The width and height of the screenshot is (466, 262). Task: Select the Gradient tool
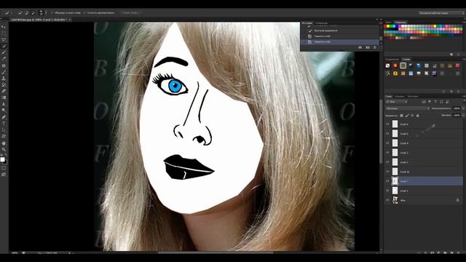click(x=4, y=98)
